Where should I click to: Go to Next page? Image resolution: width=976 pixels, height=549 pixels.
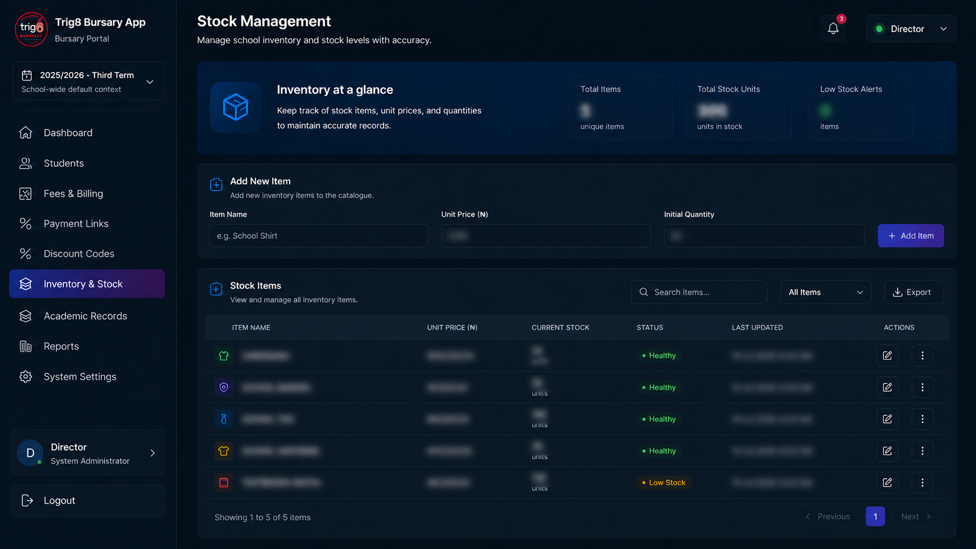[916, 516]
